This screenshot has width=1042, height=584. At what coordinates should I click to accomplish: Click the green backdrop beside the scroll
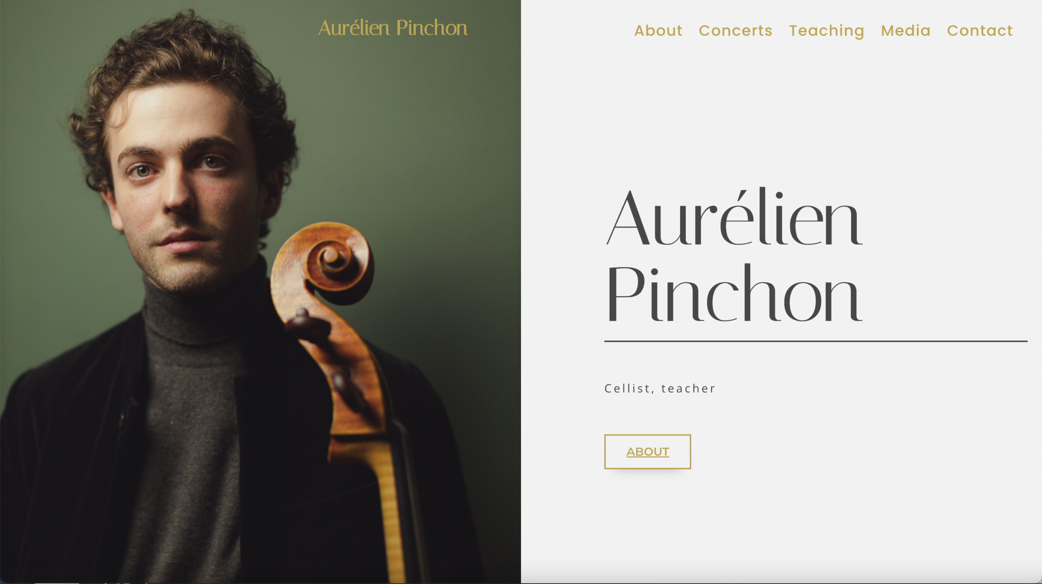440,203
